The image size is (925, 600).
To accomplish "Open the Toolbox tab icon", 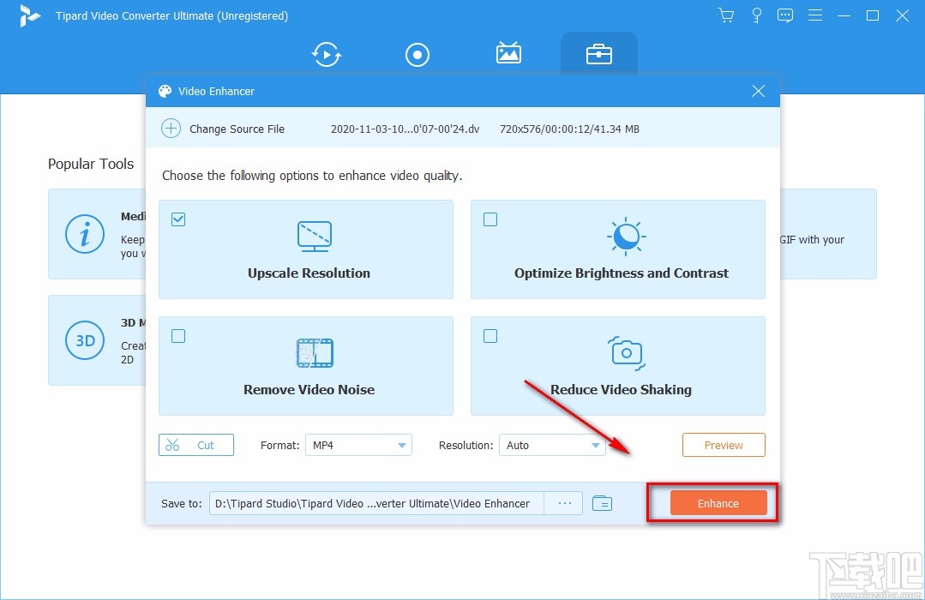I will pos(599,54).
